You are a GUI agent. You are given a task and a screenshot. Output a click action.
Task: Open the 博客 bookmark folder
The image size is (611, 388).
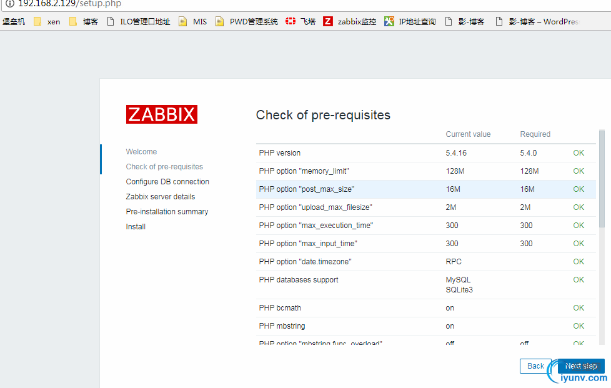click(83, 21)
